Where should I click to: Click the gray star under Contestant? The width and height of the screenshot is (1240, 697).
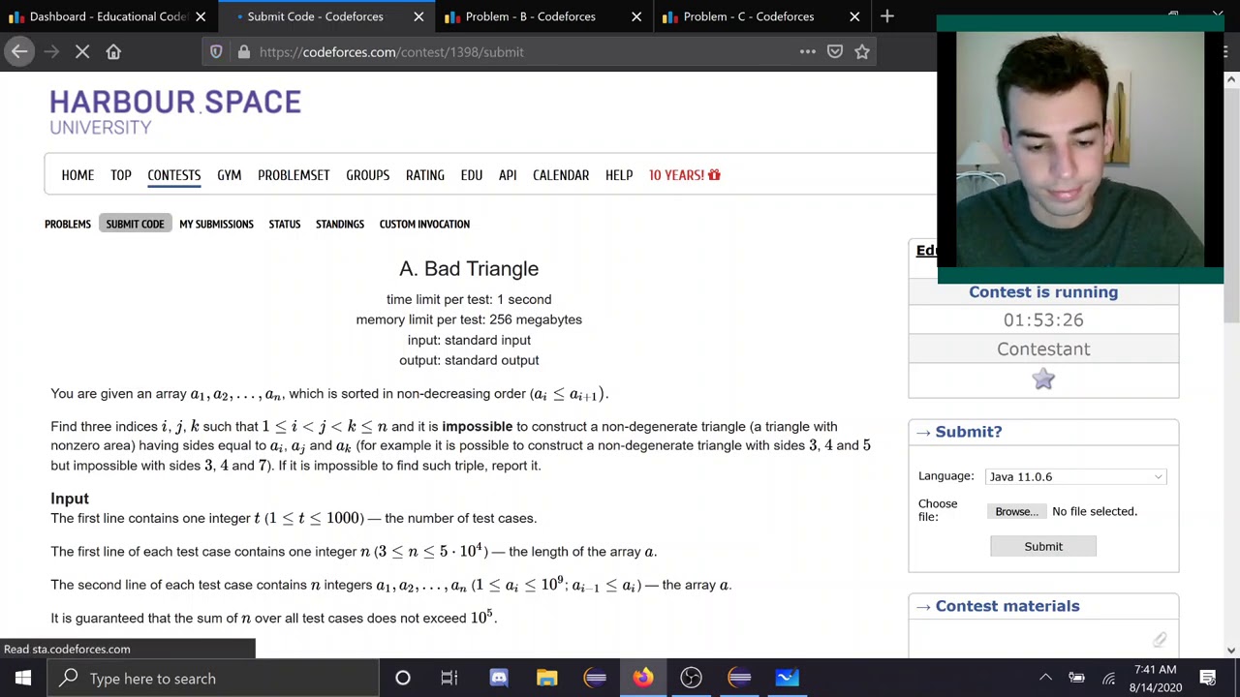pyautogui.click(x=1043, y=379)
